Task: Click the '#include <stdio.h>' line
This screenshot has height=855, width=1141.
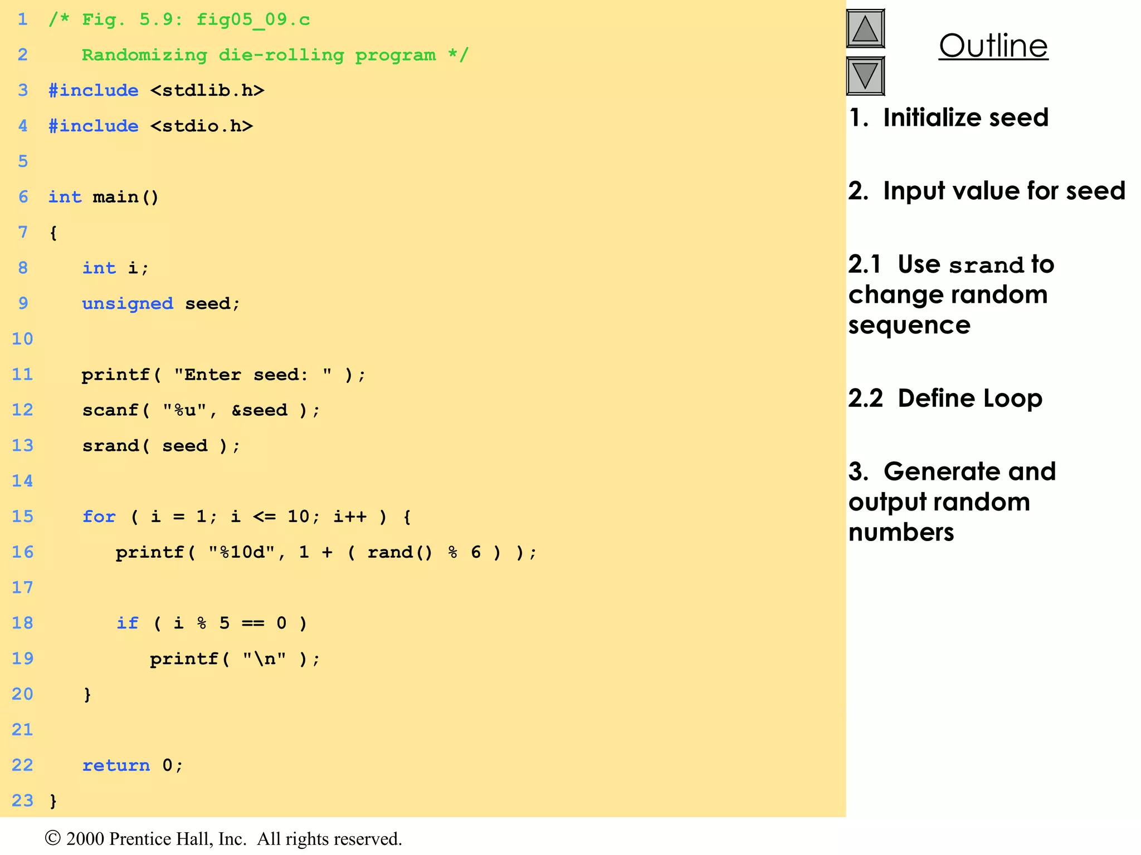Action: (x=150, y=126)
